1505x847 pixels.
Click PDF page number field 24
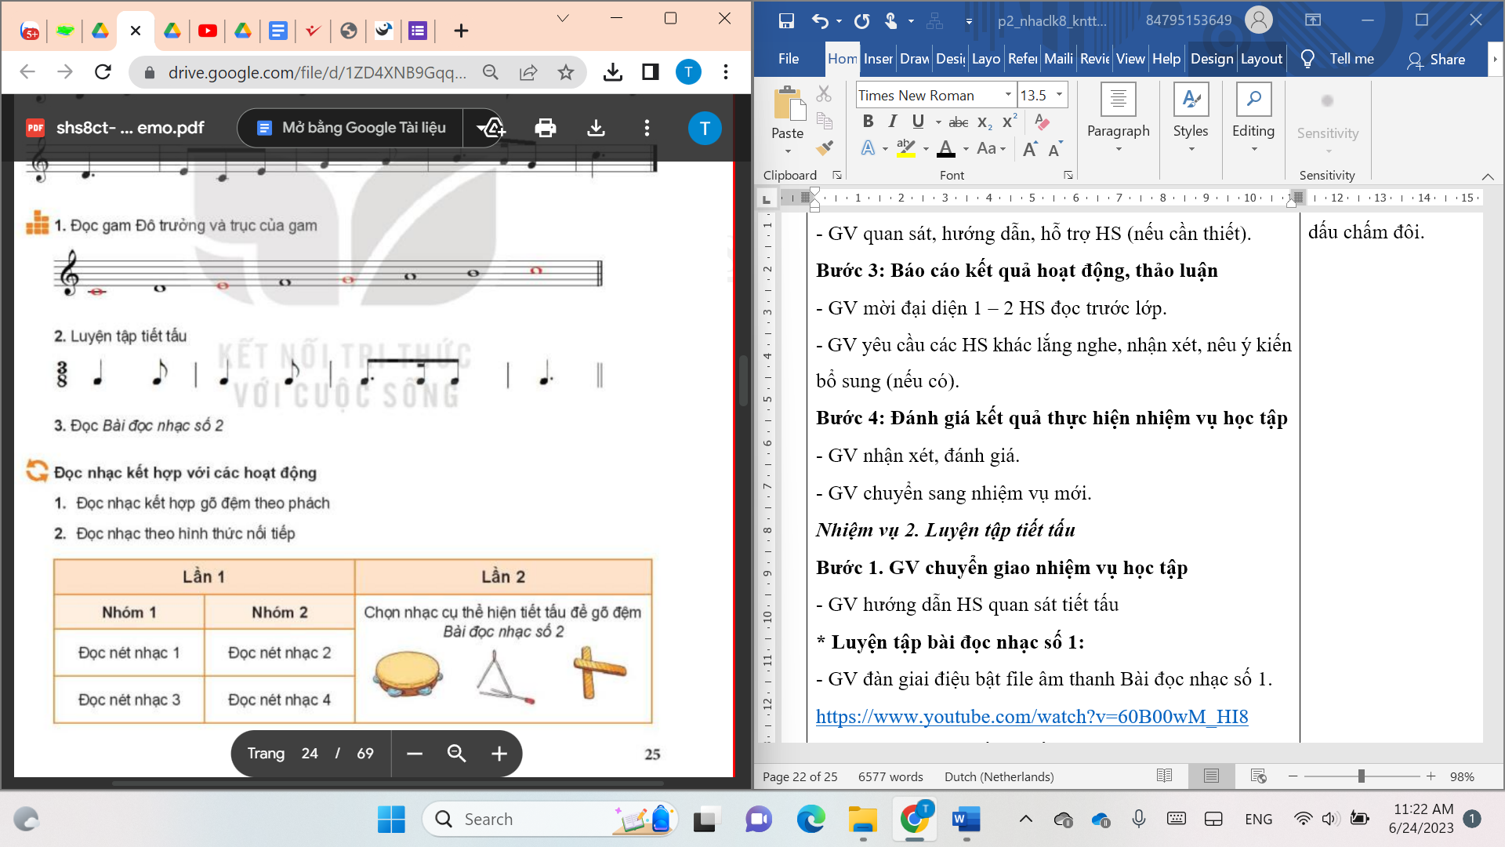(310, 754)
